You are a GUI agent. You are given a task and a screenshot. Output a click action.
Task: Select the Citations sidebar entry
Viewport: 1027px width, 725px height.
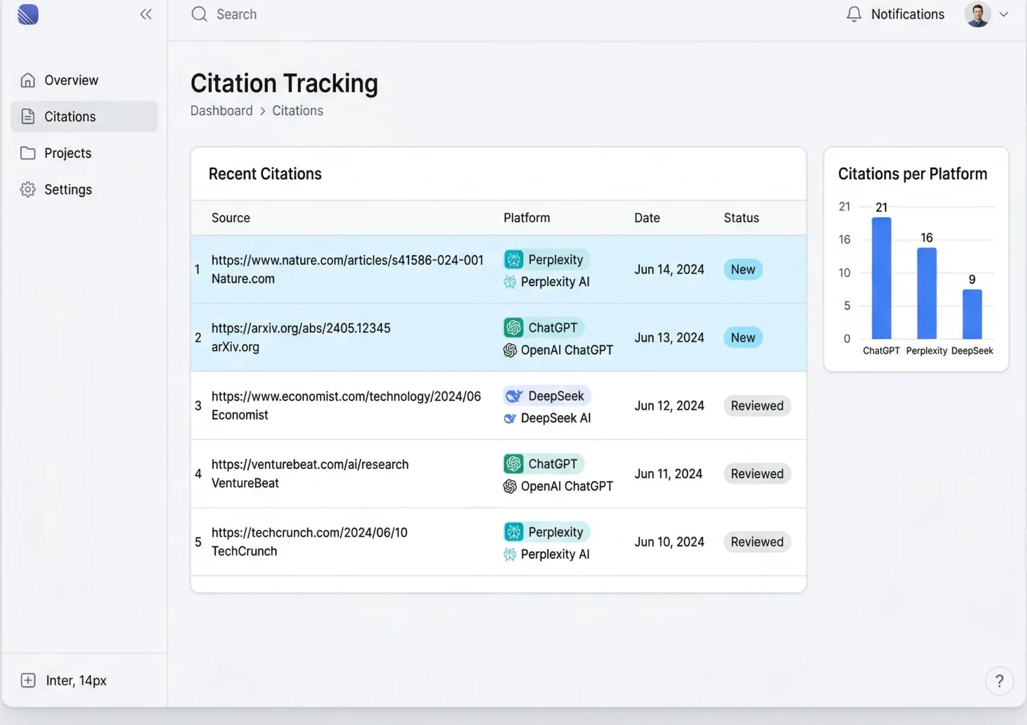(x=69, y=116)
